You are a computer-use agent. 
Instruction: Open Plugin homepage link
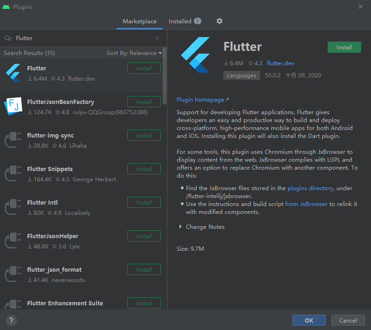tap(203, 100)
